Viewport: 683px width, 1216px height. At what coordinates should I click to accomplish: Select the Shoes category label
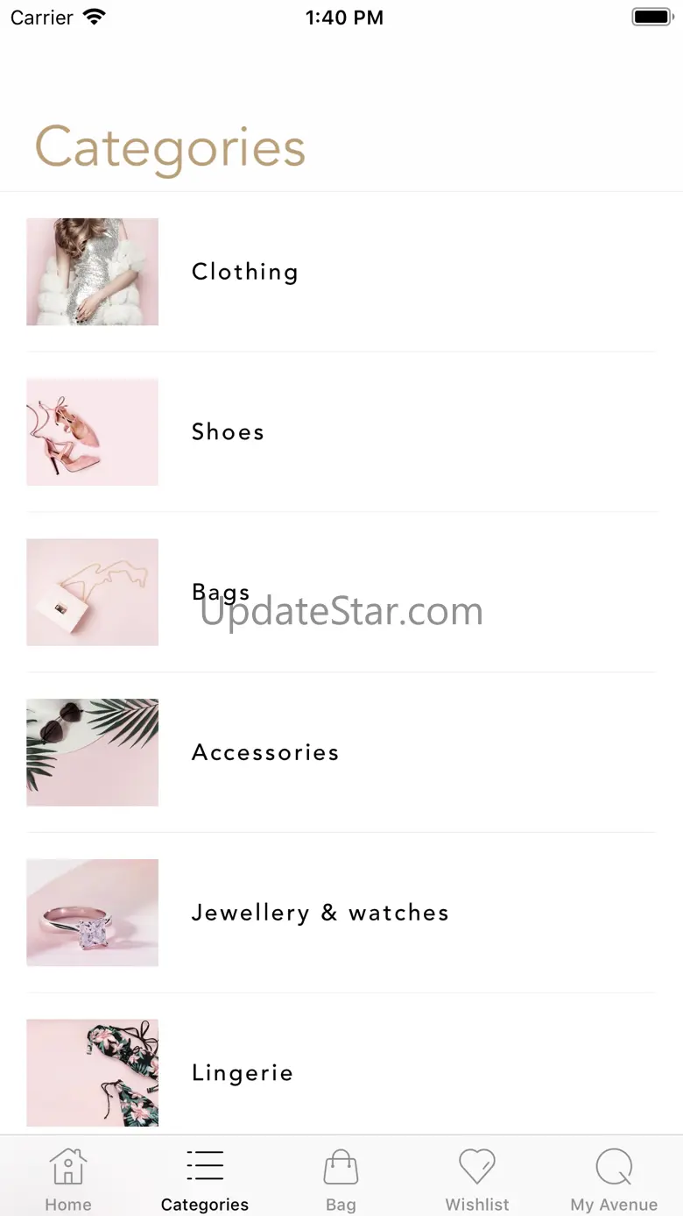228,432
